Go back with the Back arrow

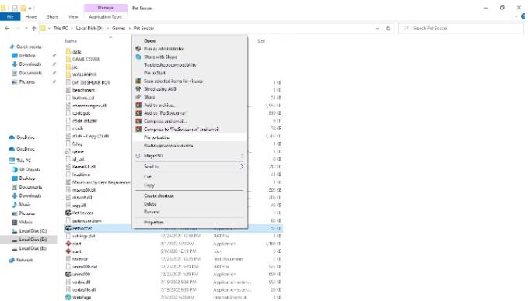pos(7,29)
